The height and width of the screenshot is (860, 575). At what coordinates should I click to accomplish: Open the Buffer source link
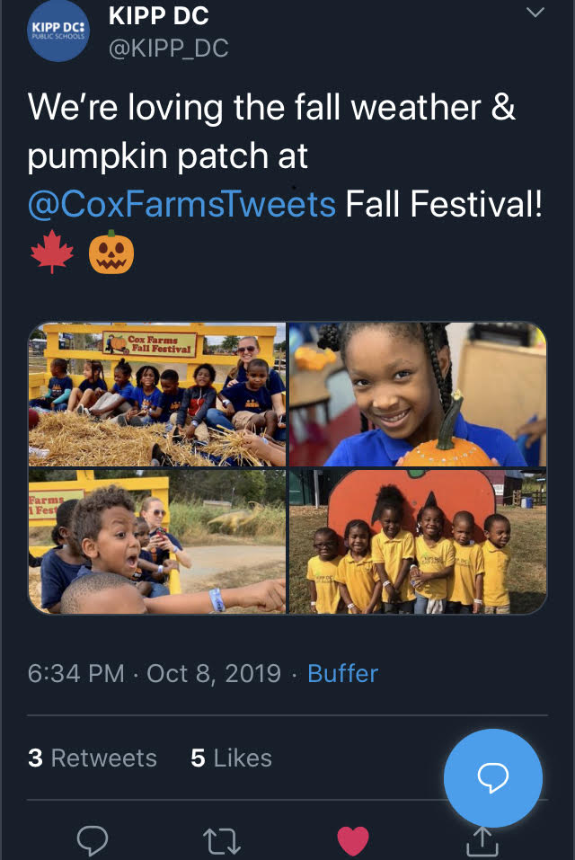pos(342,673)
